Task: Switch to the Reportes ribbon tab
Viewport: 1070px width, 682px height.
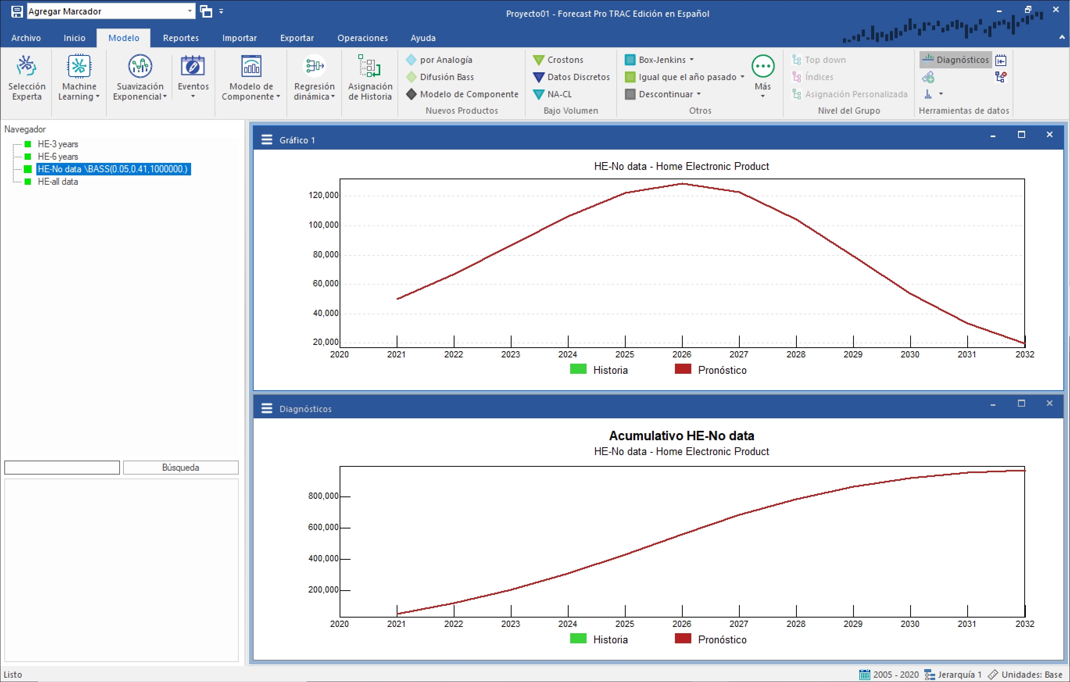Action: pyautogui.click(x=181, y=38)
